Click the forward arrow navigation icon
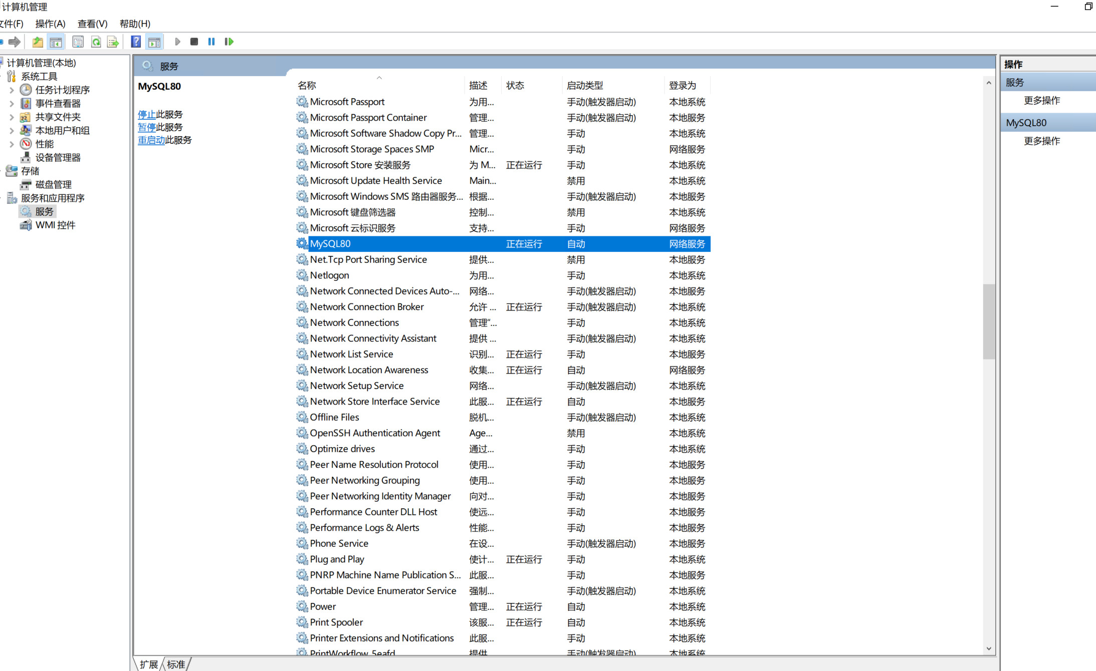 15,42
